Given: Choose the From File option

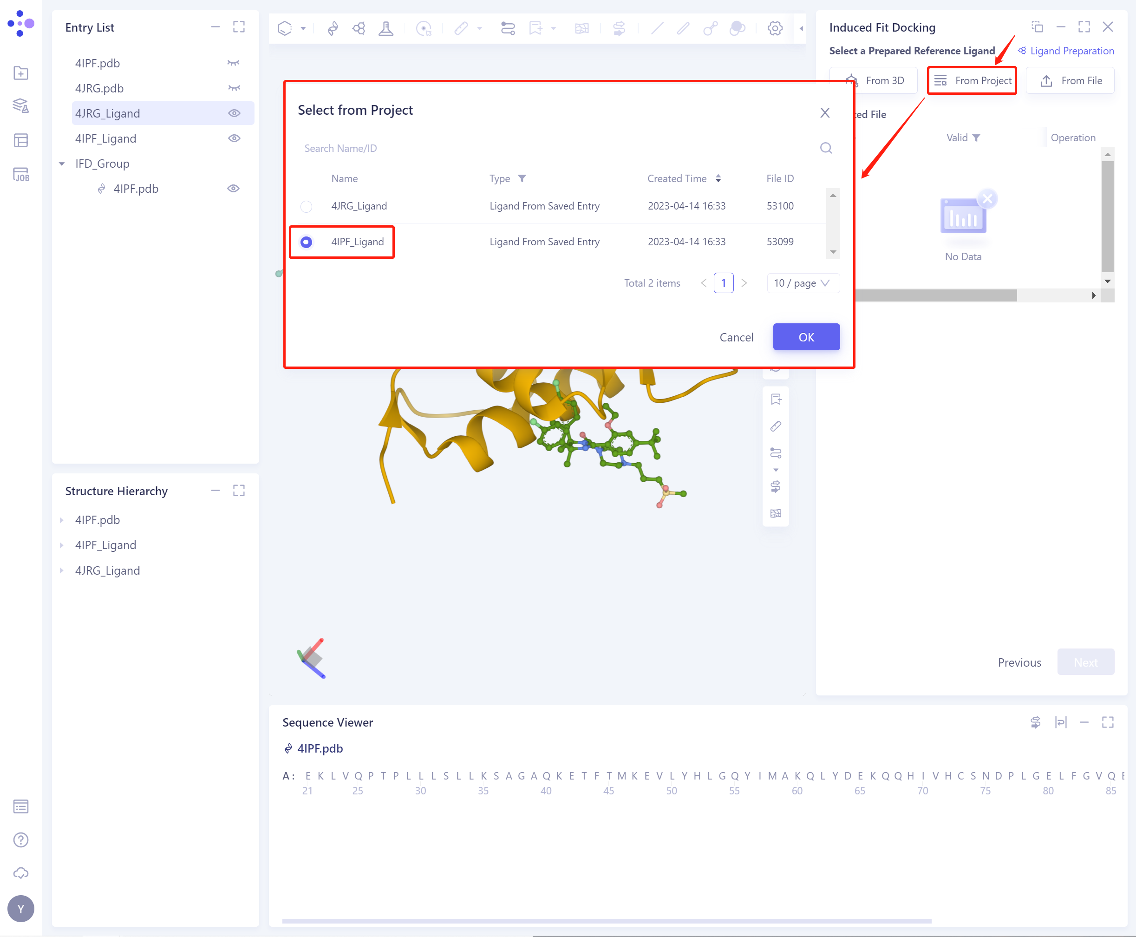Looking at the screenshot, I should pyautogui.click(x=1070, y=80).
